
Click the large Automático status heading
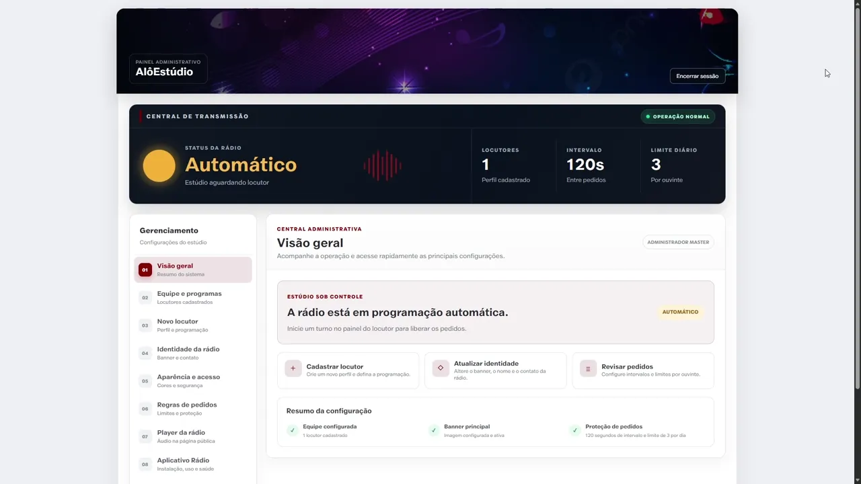[241, 165]
